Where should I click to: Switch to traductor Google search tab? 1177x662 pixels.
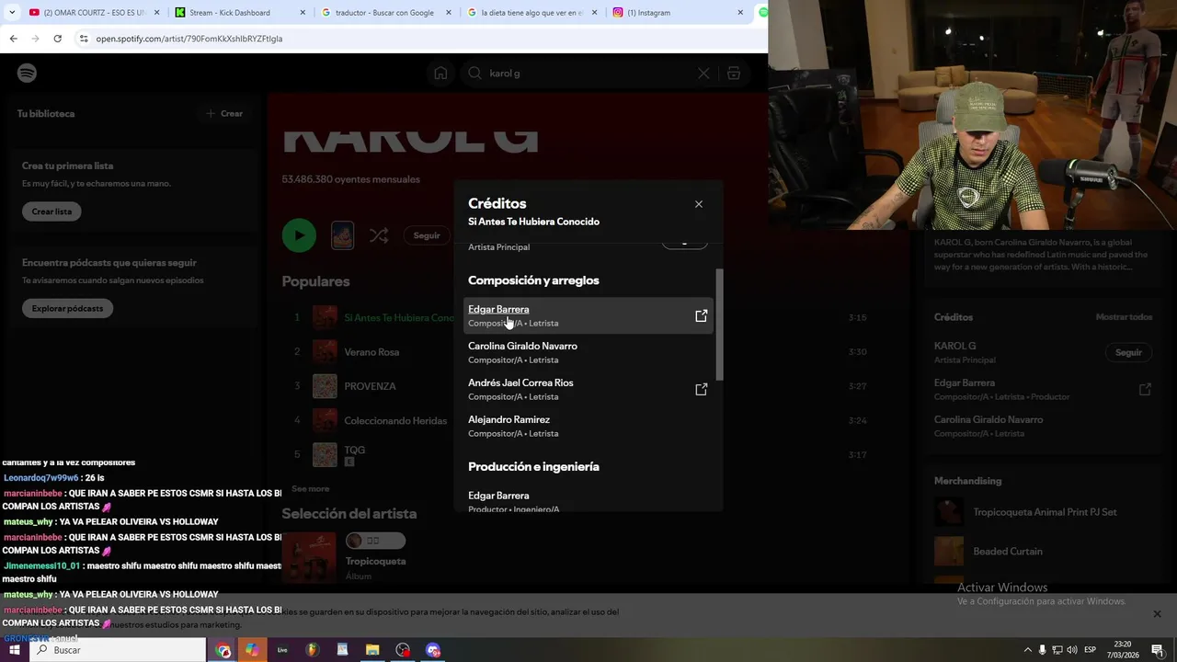pos(386,13)
